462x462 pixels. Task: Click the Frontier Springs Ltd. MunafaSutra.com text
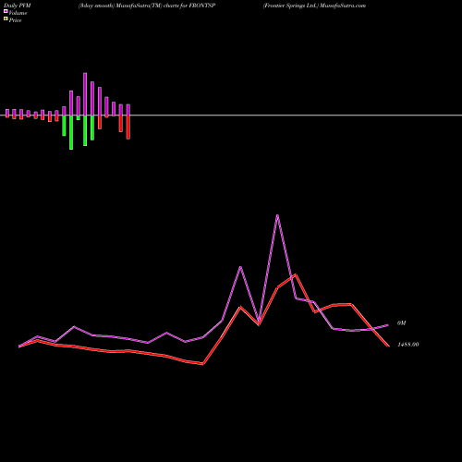314,6
